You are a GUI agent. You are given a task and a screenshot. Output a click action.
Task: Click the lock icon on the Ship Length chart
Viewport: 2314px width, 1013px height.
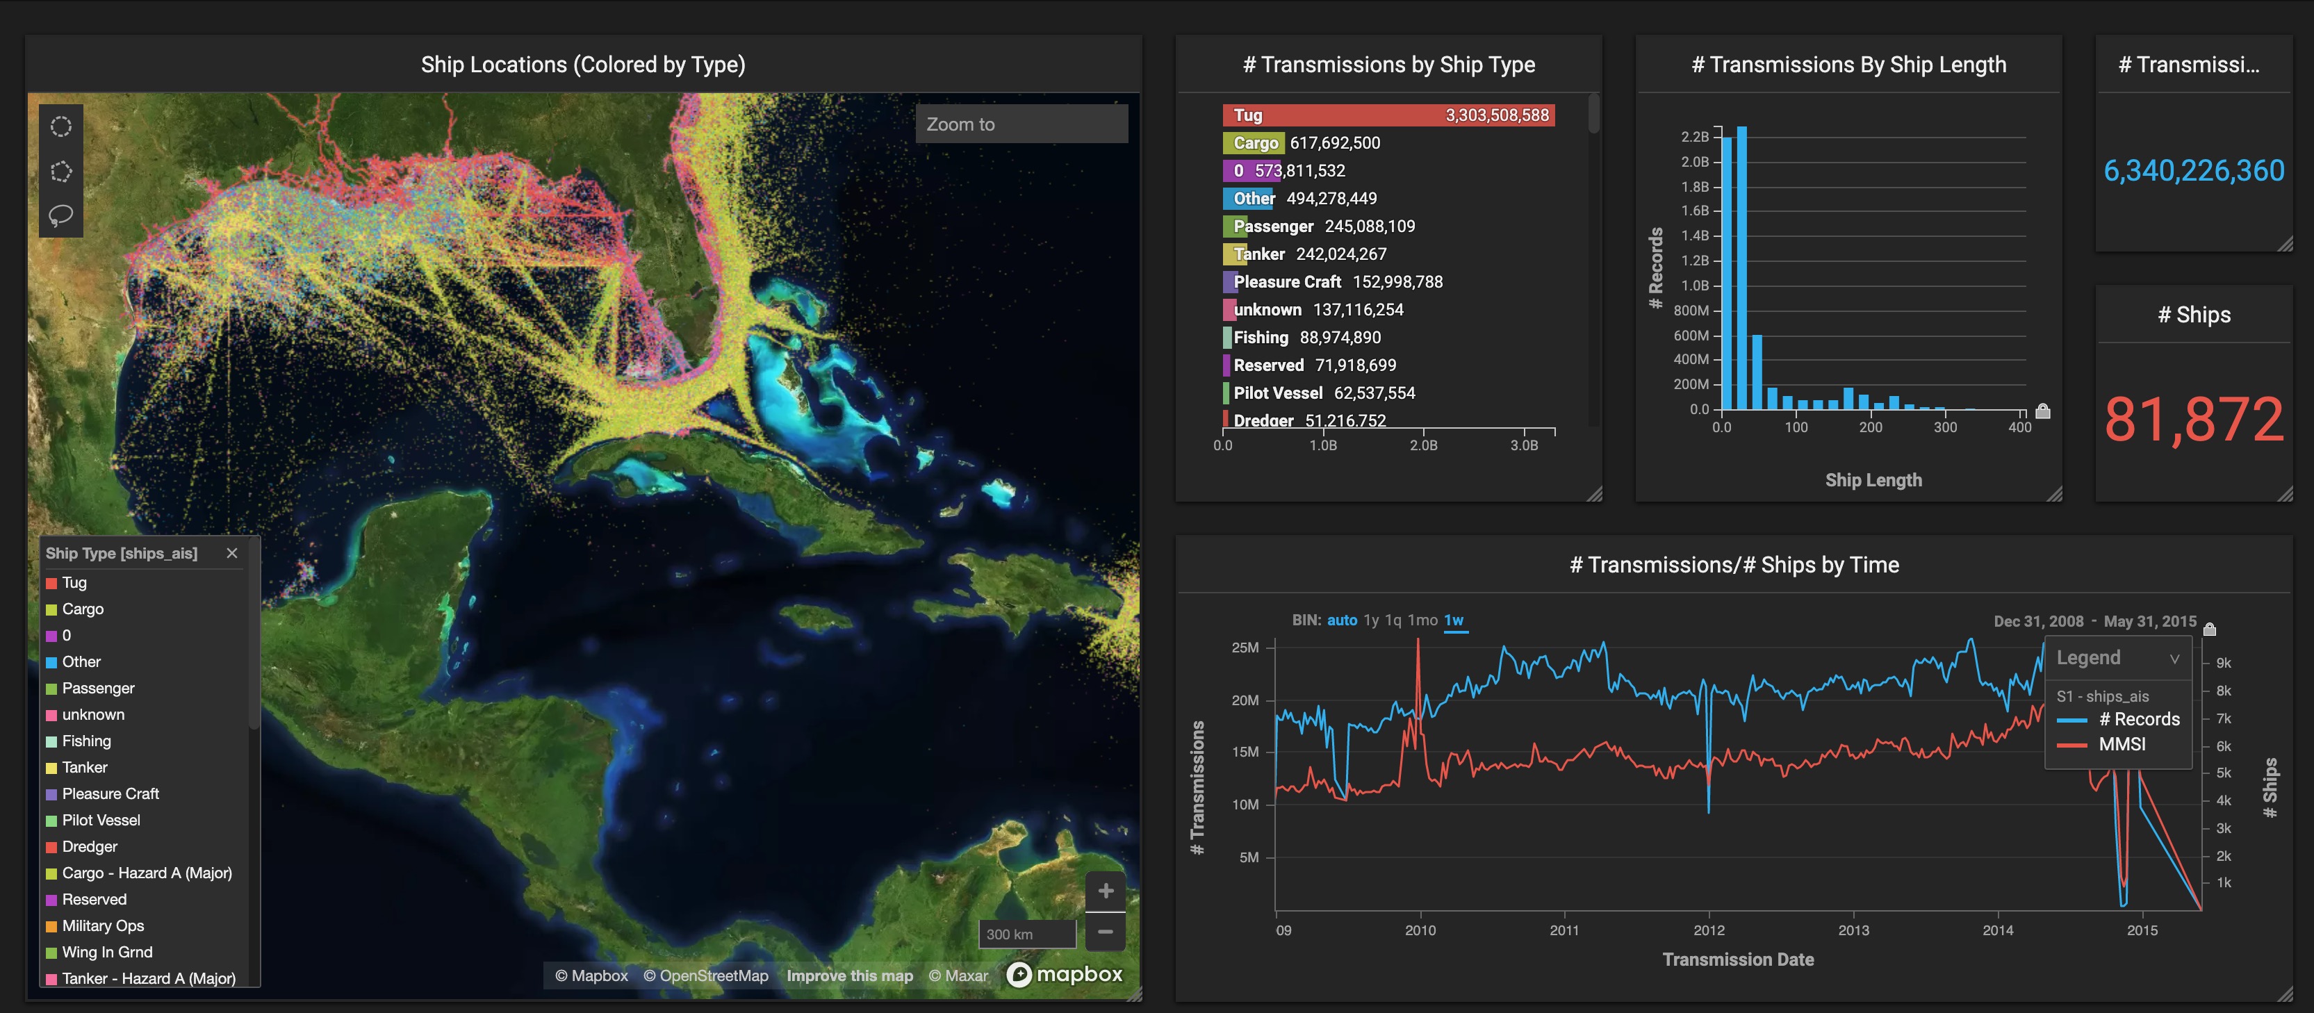(x=2043, y=411)
